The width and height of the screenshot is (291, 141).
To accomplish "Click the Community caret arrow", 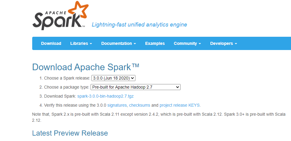I will click(200, 44).
